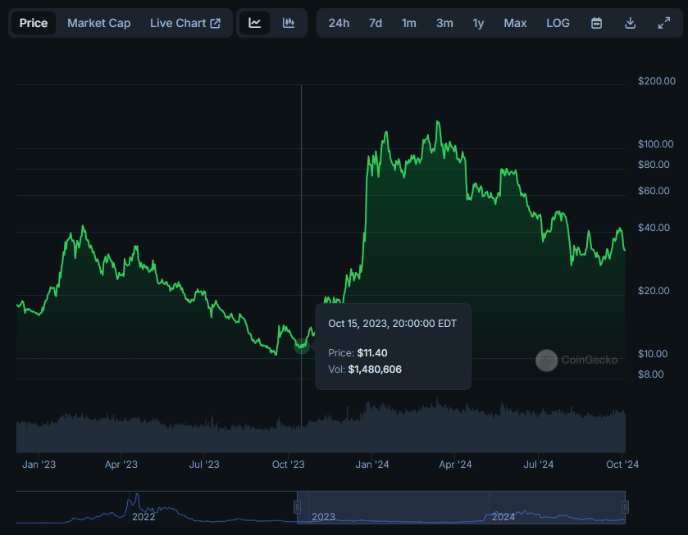Open the calendar date range picker
The width and height of the screenshot is (688, 535).
[596, 23]
